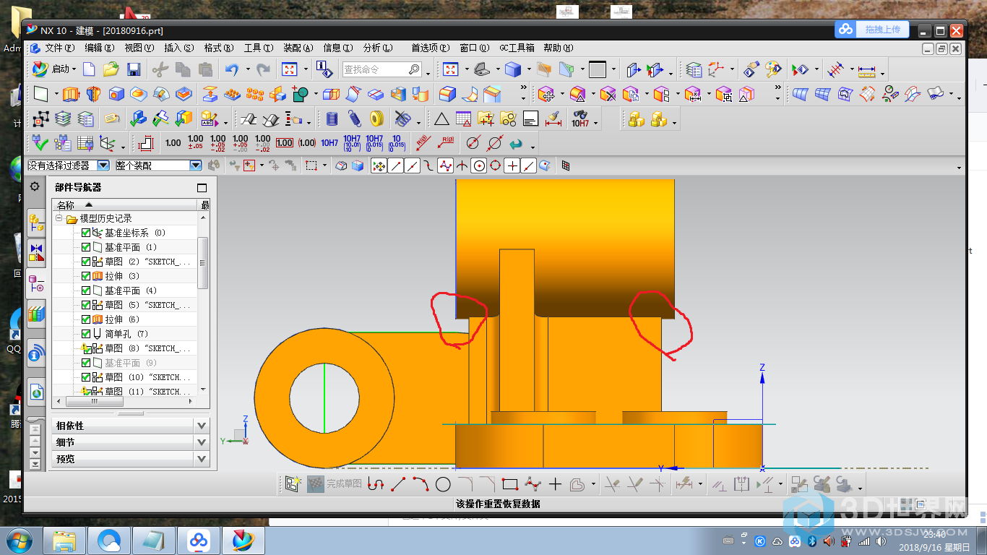Uncheck the 拉伸 (3) feature checkbox
The width and height of the screenshot is (987, 555).
click(x=86, y=276)
